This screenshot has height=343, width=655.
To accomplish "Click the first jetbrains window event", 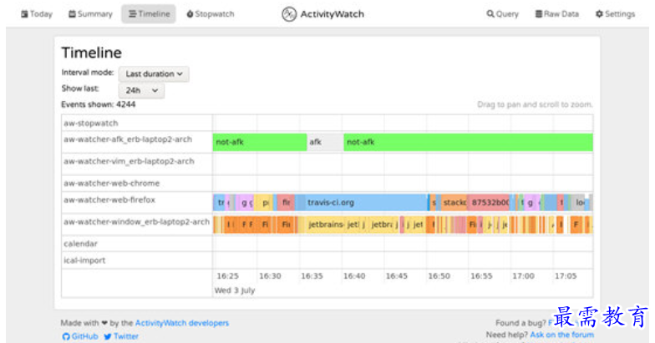I will click(x=325, y=224).
